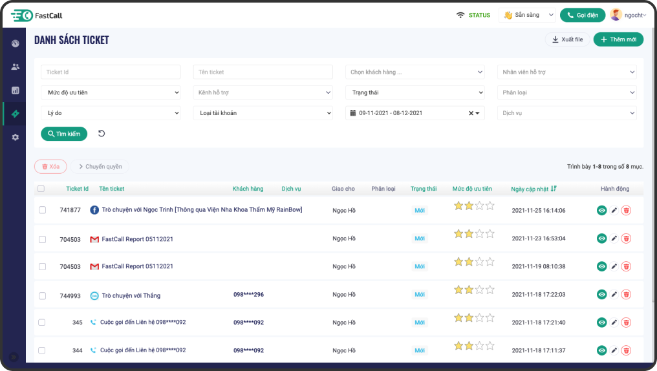This screenshot has height=371, width=657.
Task: Open the customers icon in sidebar
Action: click(x=15, y=67)
